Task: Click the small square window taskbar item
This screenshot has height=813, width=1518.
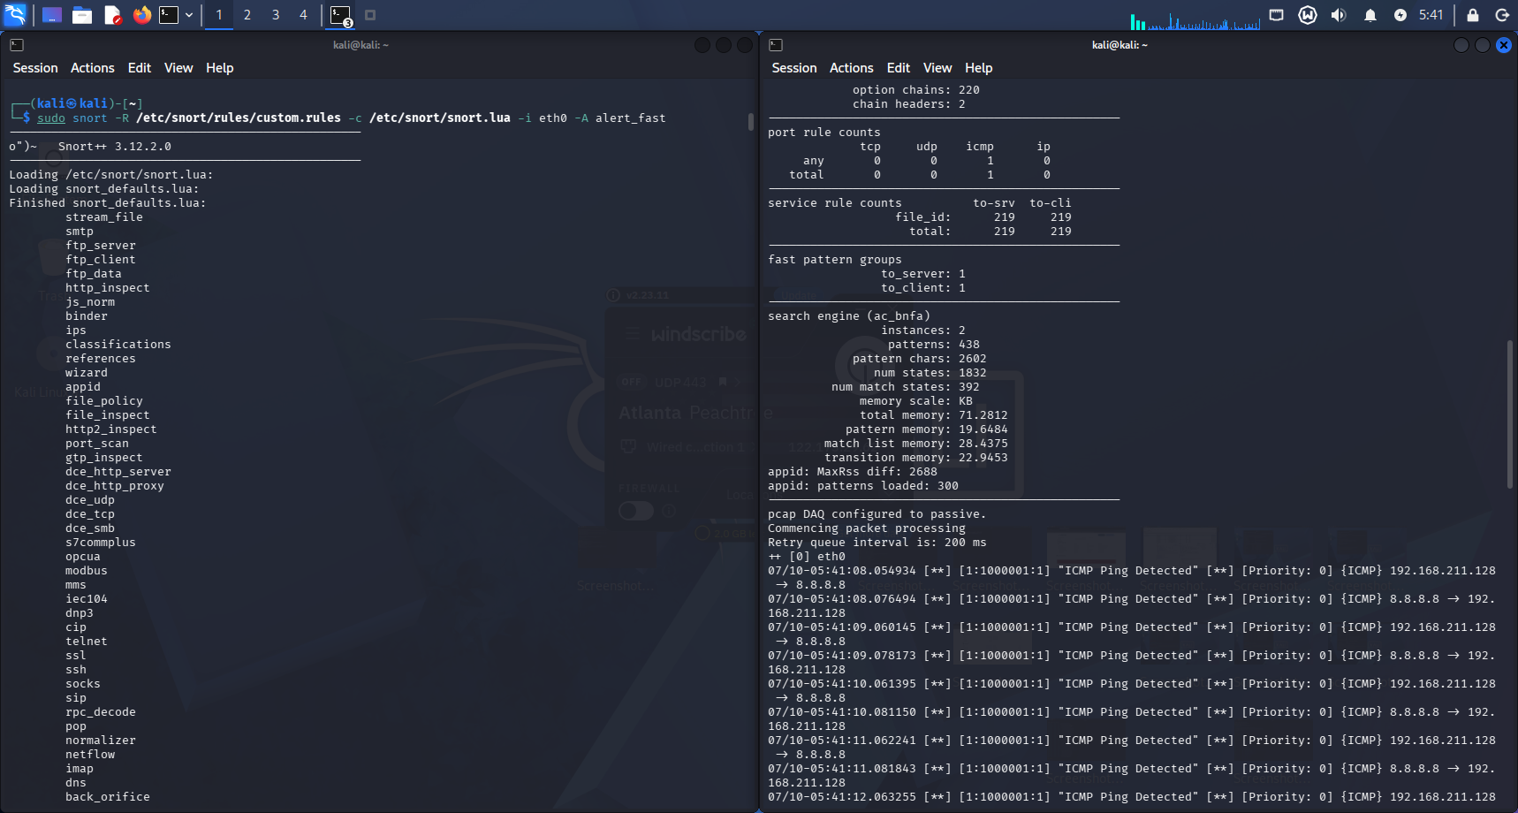Action: (x=370, y=15)
